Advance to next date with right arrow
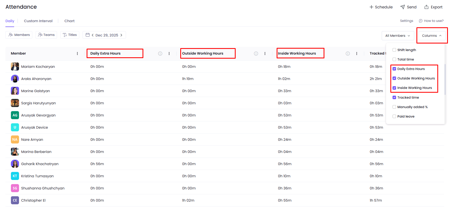Screen dimensions: 452x207 point(121,35)
